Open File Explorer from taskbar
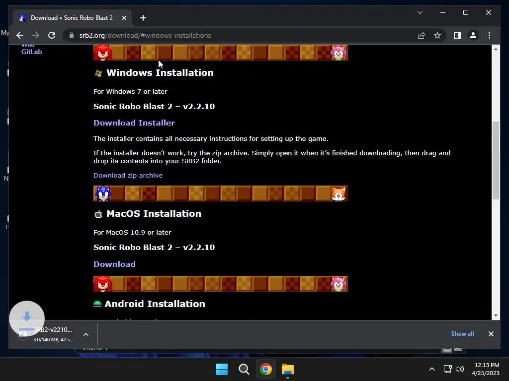The image size is (509, 381). click(x=288, y=369)
